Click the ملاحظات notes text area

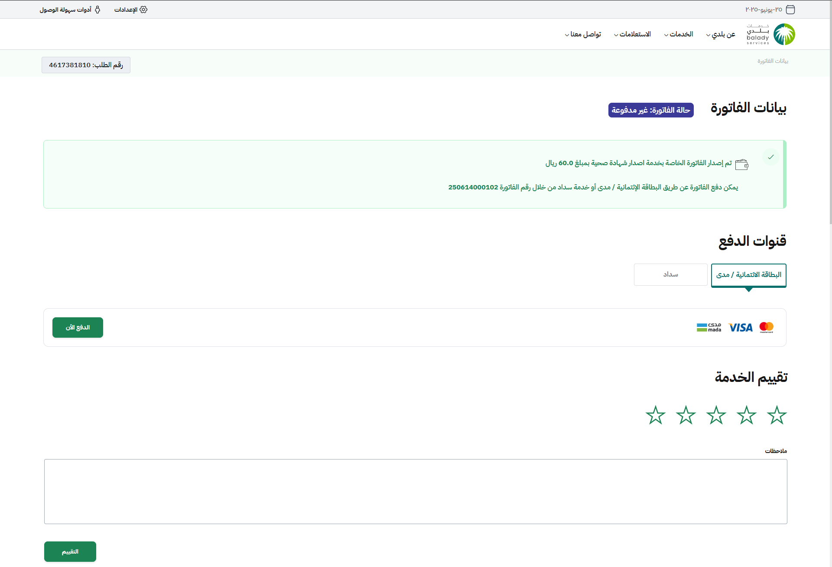[416, 491]
